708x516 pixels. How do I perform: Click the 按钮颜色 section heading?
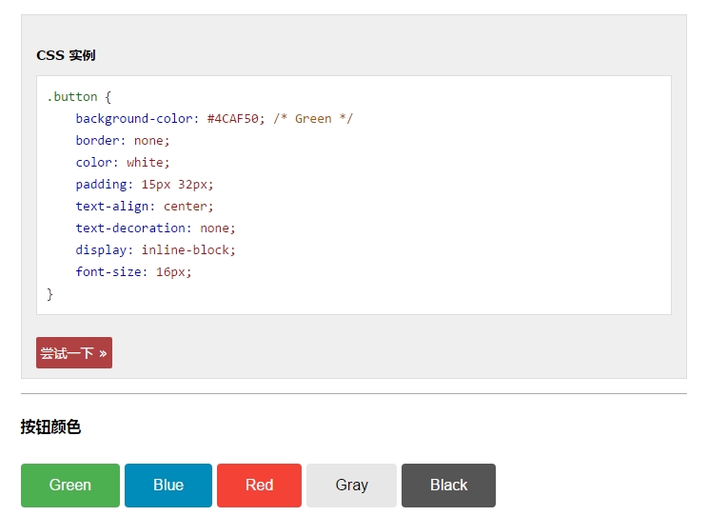(50, 427)
